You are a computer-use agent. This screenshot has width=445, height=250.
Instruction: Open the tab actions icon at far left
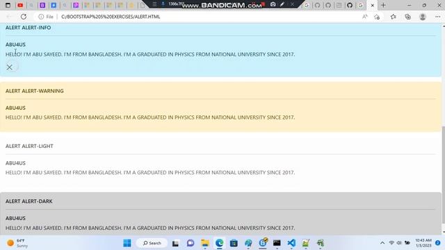[8, 5]
